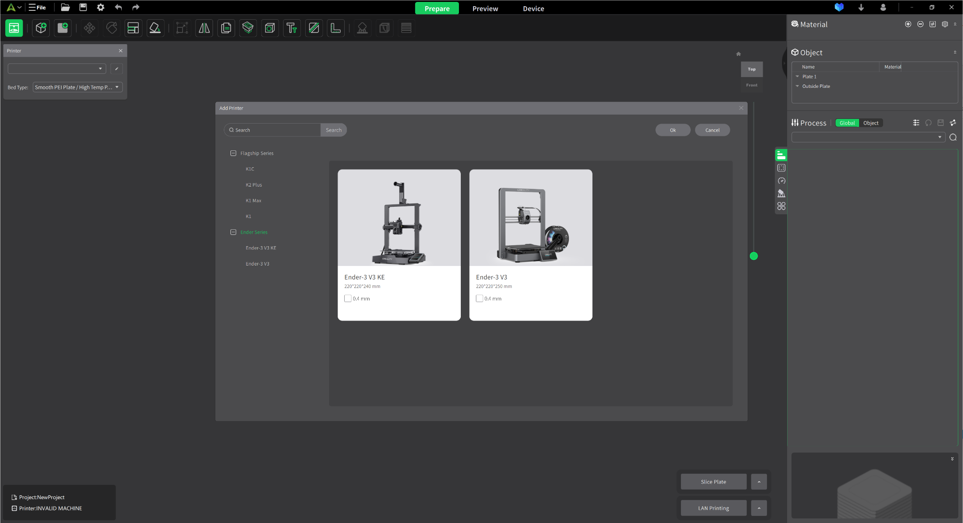
Task: Check 0.4 mm nozzle for Ender-3 V3 KE
Action: click(348, 298)
